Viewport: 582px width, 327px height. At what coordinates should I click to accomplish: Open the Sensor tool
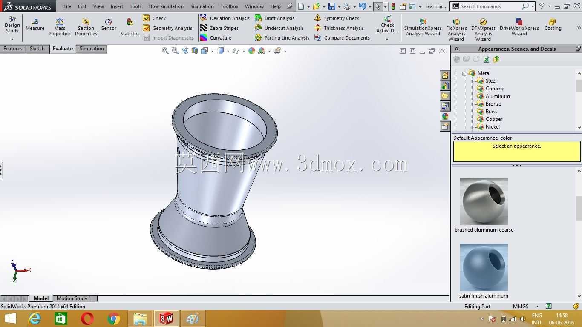(x=109, y=25)
